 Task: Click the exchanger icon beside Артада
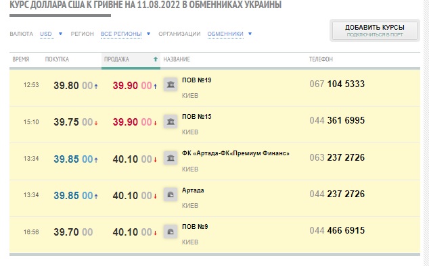point(171,194)
